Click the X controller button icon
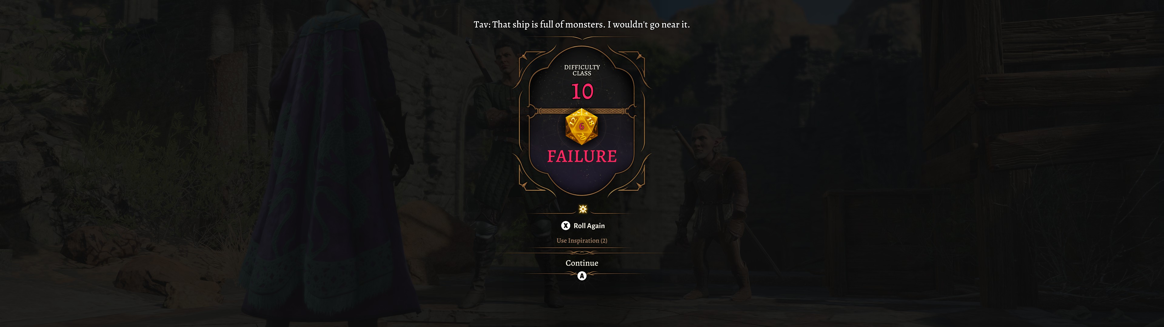1164x327 pixels. coord(565,225)
